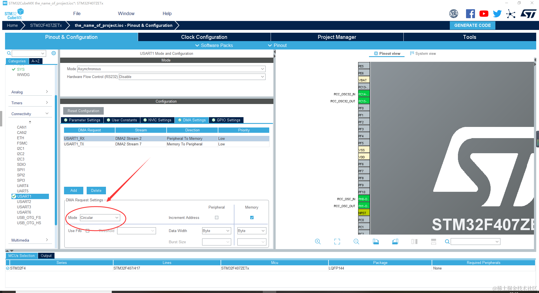Click the GENERATE CODE button
This screenshot has width=539, height=293.
(472, 25)
